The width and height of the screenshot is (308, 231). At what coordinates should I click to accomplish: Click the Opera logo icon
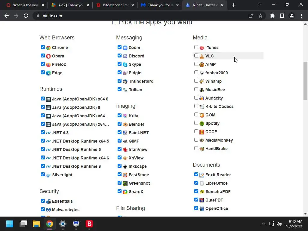point(48,56)
